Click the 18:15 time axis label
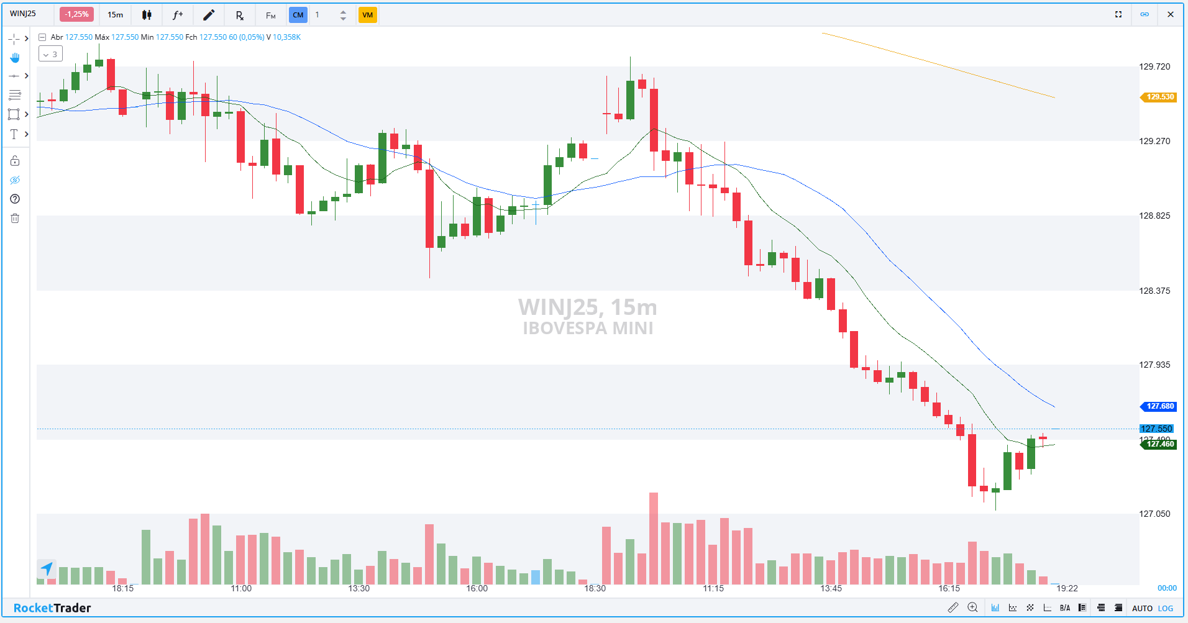 click(x=123, y=588)
